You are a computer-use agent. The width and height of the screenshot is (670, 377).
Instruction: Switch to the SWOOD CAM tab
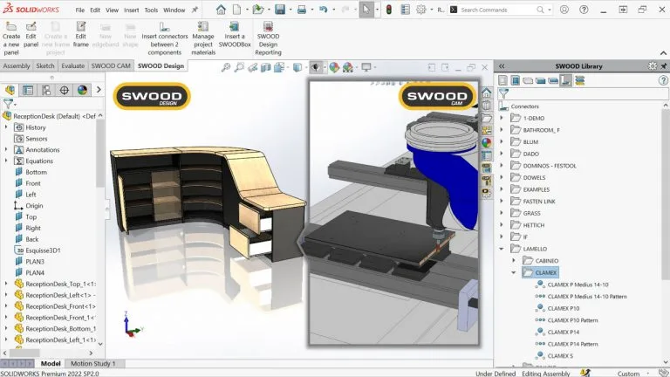pyautogui.click(x=111, y=65)
